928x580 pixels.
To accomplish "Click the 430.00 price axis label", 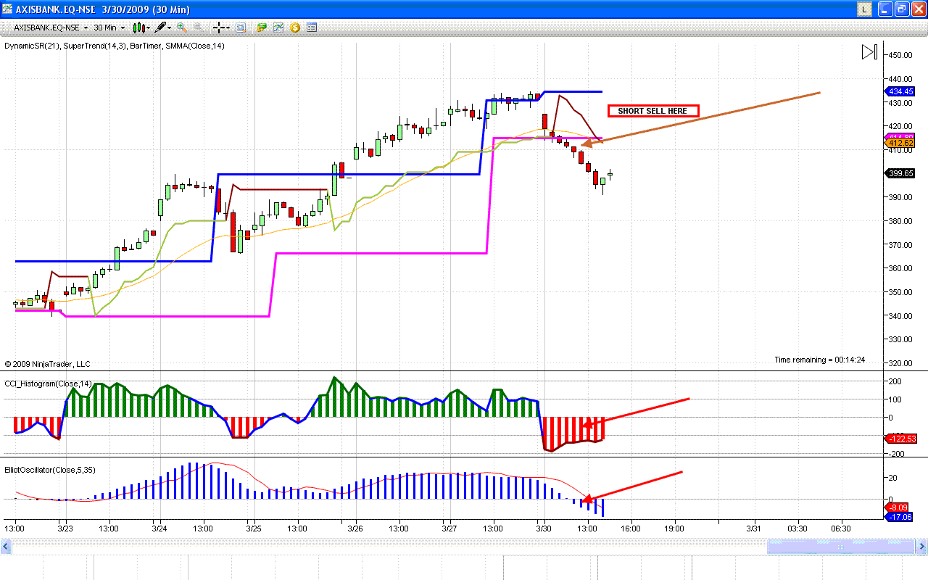I will point(902,103).
